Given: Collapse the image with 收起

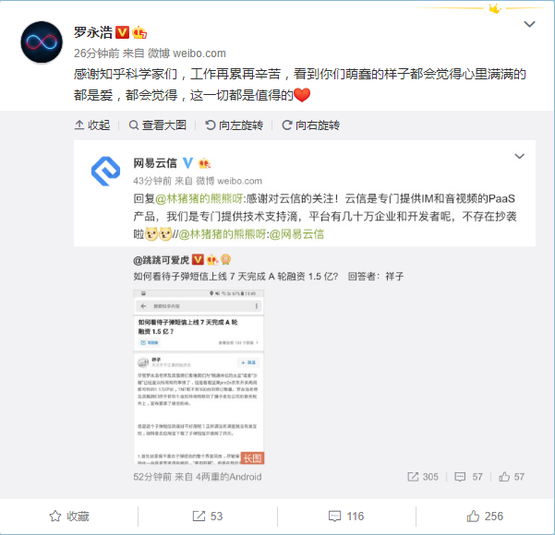Looking at the screenshot, I should tap(92, 125).
